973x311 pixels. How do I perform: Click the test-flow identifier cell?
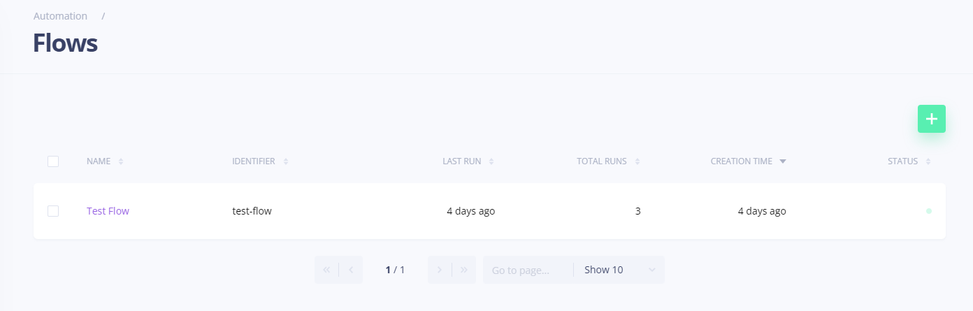(x=252, y=211)
